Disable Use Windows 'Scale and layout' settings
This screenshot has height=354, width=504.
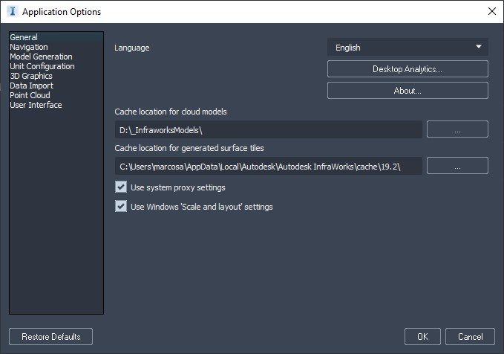pyautogui.click(x=122, y=207)
